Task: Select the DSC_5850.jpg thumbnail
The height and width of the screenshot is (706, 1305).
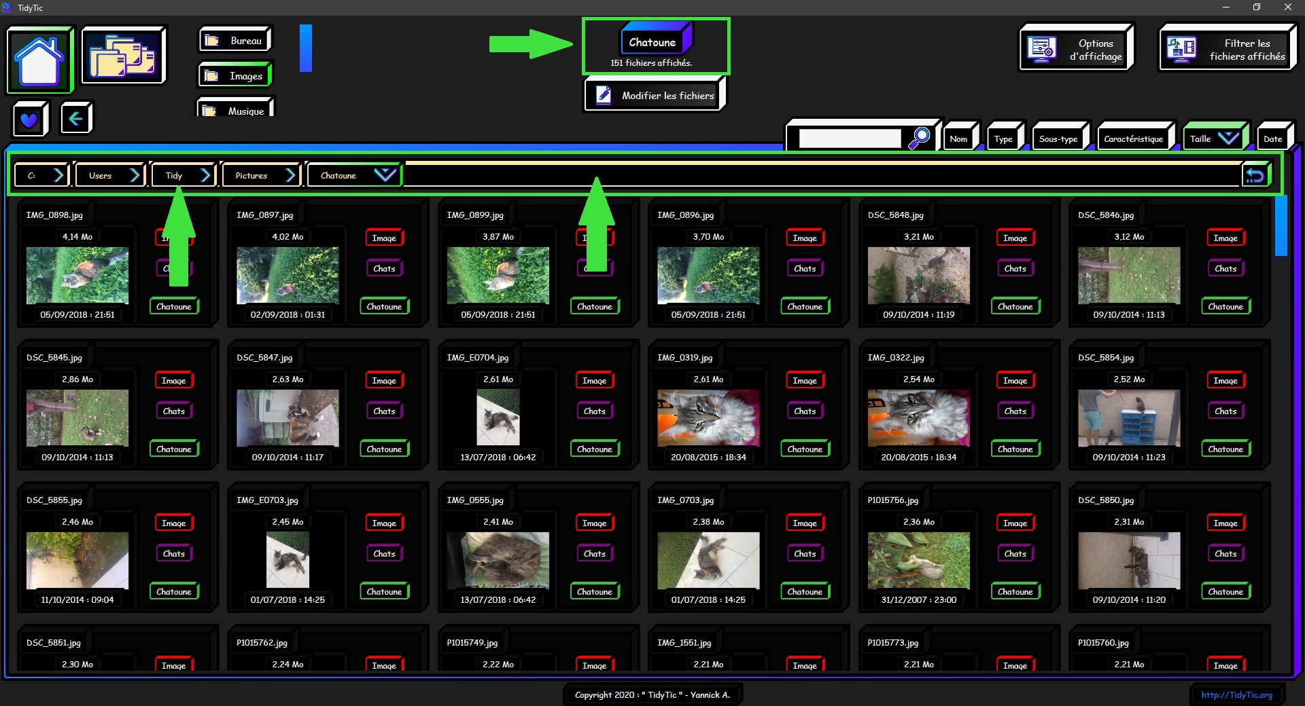Action: click(1129, 560)
